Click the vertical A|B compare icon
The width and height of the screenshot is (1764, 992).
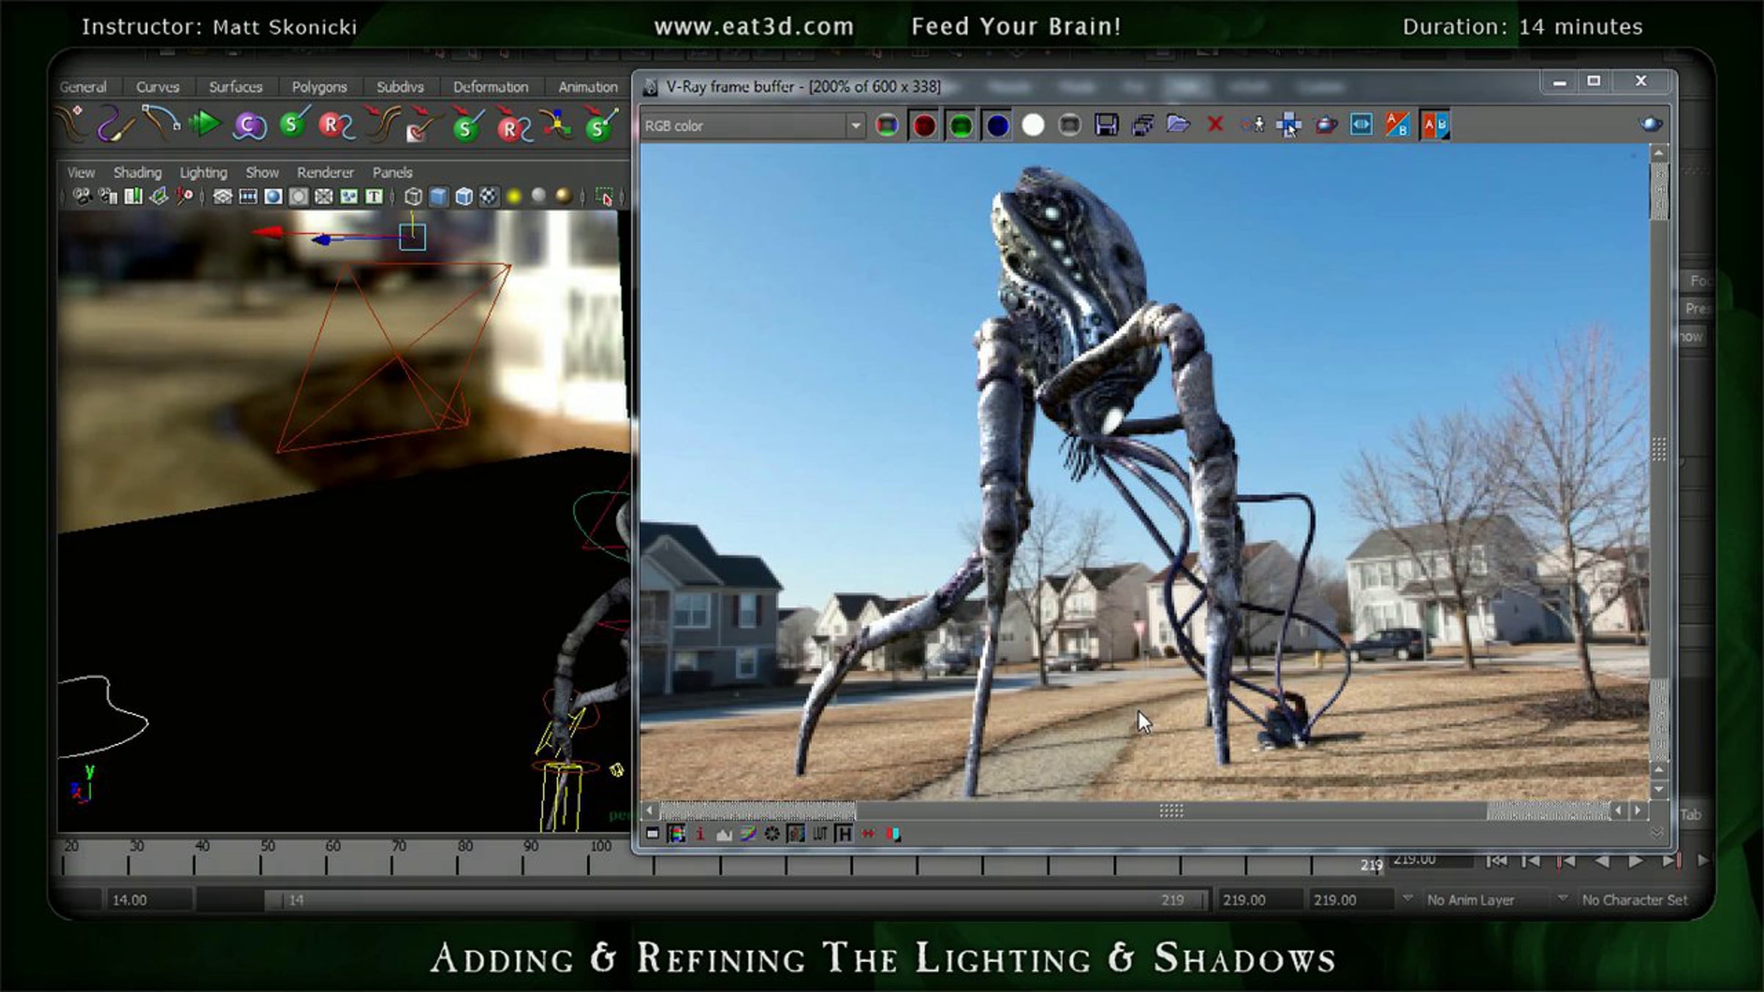pos(1435,126)
